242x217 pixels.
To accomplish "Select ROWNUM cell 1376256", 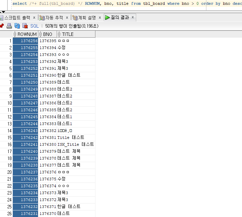I will pos(26,41).
